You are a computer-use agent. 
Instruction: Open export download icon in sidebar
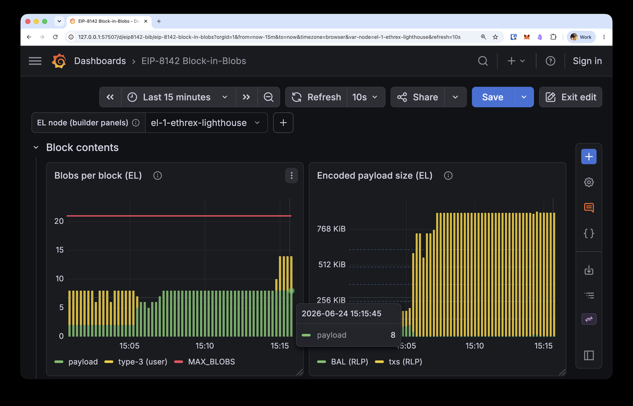[589, 270]
